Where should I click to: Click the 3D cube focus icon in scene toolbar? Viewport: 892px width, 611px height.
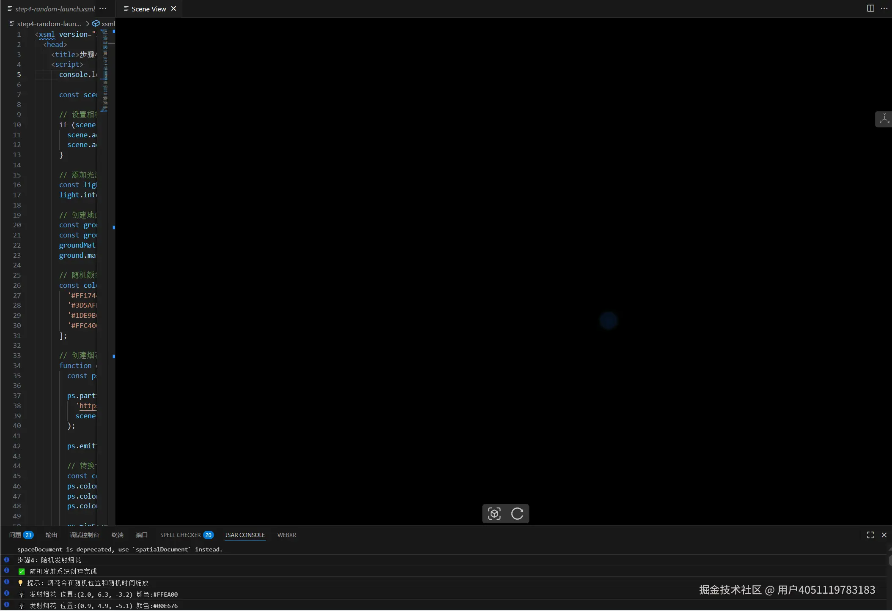pyautogui.click(x=494, y=513)
